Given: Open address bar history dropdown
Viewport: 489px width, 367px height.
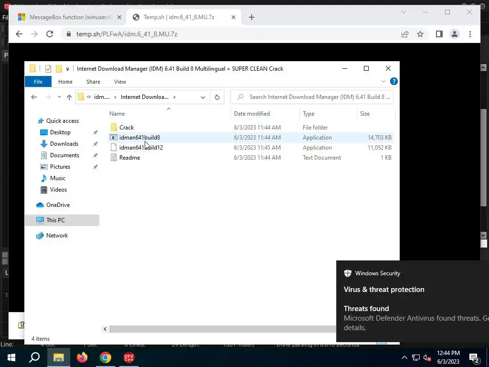Looking at the screenshot, I should (x=202, y=97).
